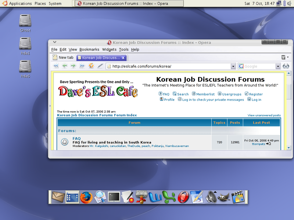Click the Register link
Viewport: 294px width, 220px height.
click(x=254, y=94)
